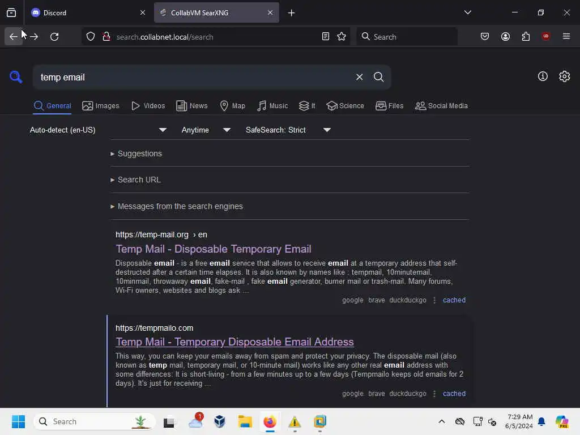
Task: Open Firefox account icon
Action: (x=505, y=37)
